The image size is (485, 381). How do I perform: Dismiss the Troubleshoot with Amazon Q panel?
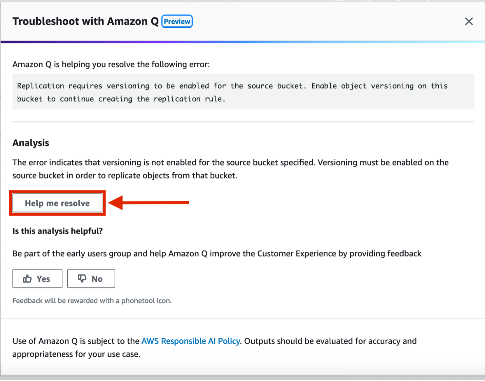(x=469, y=21)
